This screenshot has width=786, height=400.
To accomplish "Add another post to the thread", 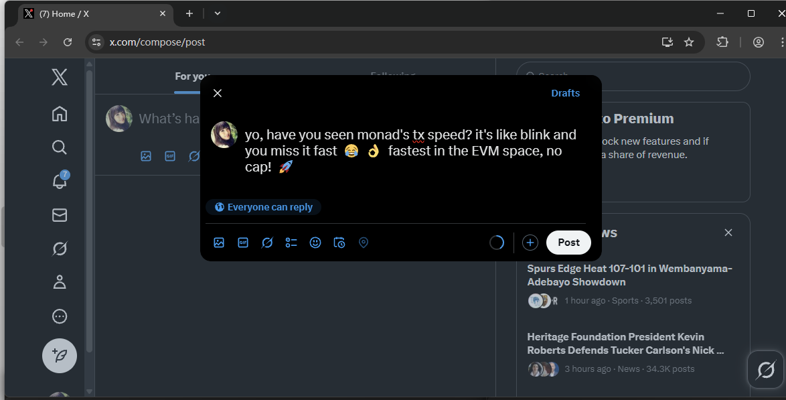I will [530, 243].
